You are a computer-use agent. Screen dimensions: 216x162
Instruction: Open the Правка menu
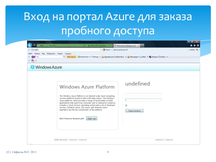click(37, 53)
